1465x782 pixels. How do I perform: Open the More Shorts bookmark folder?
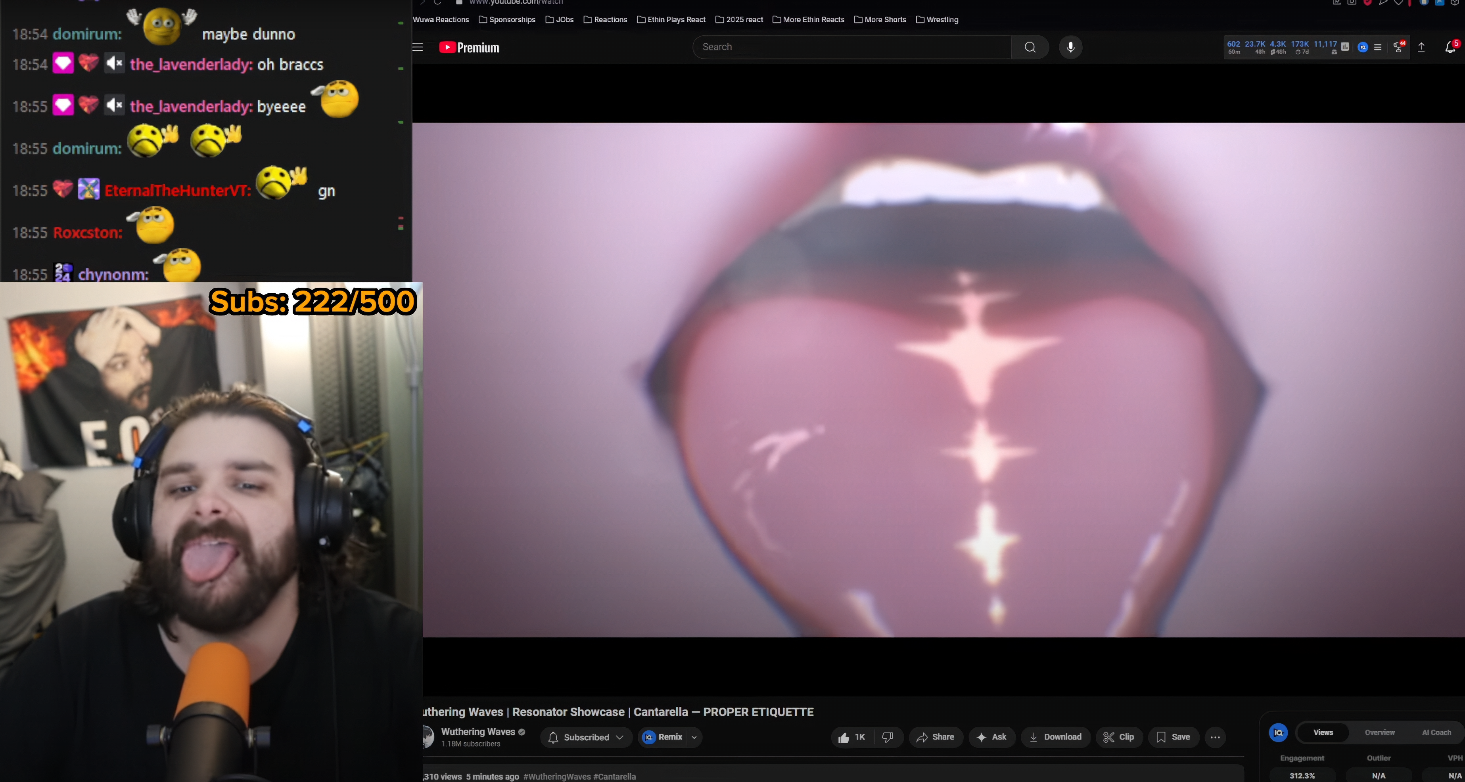(x=880, y=19)
